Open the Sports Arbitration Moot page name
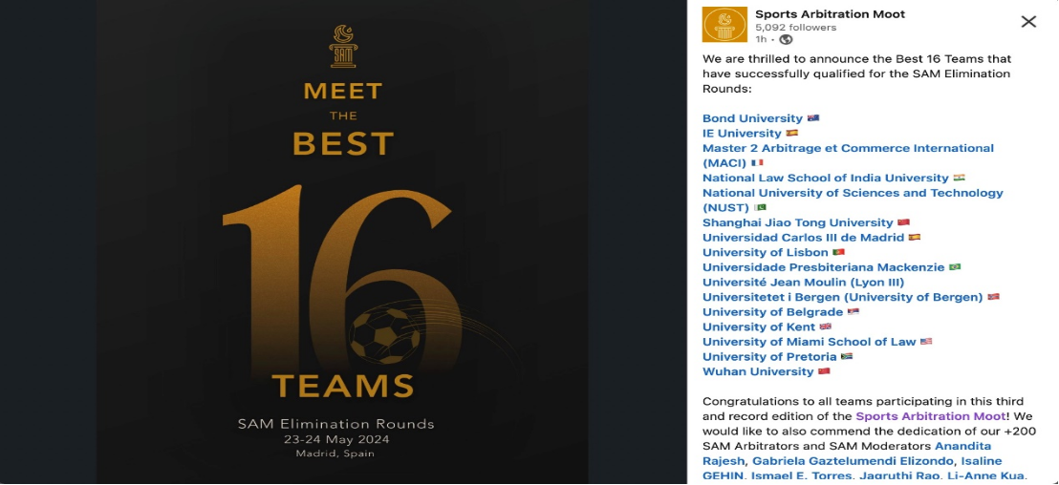This screenshot has width=1059, height=485. [x=830, y=14]
